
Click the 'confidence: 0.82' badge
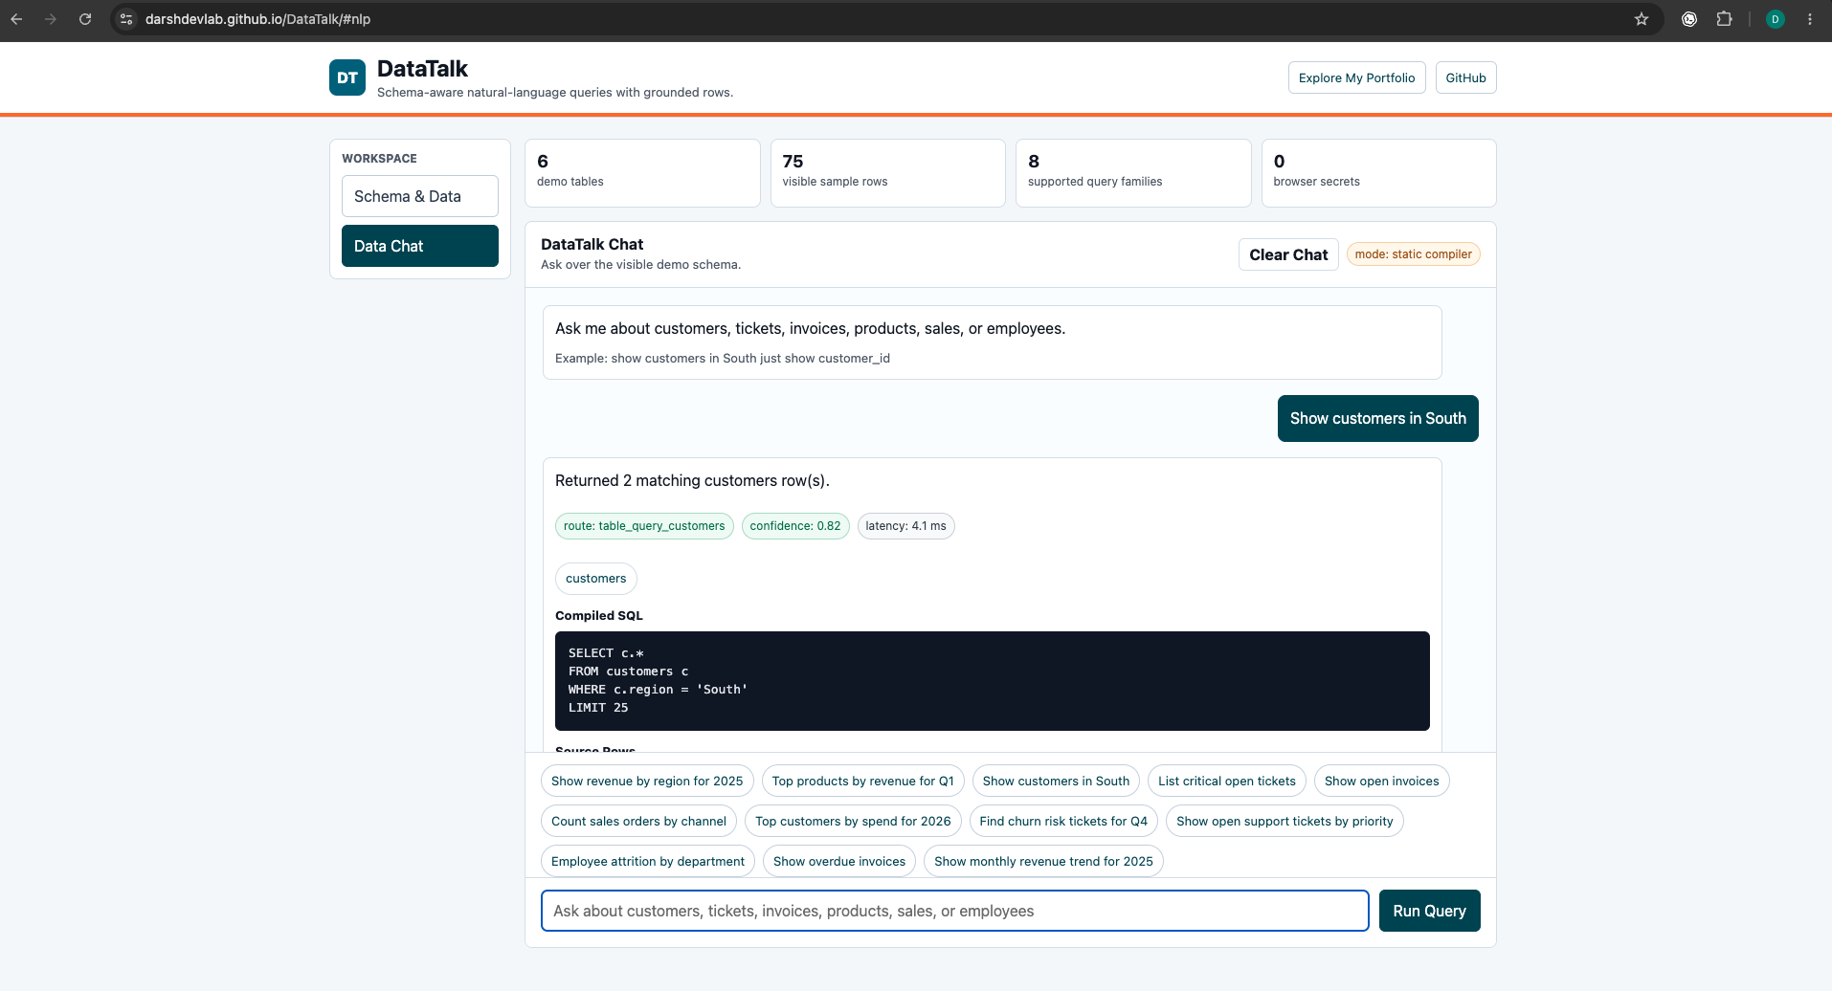tap(795, 526)
